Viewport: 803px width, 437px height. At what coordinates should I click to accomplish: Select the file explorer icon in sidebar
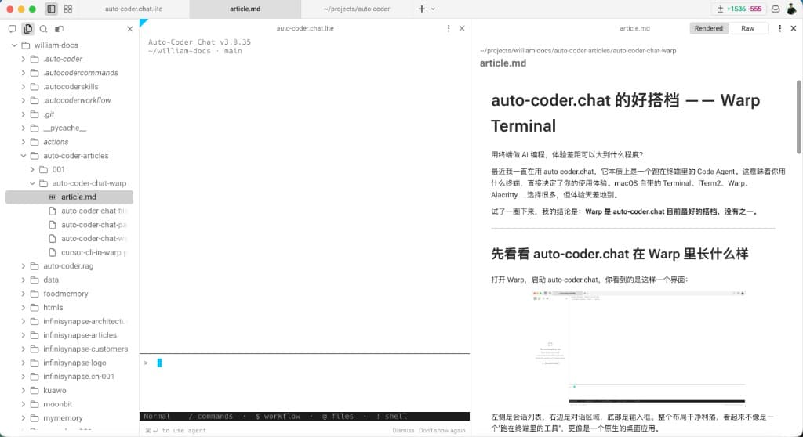(x=27, y=29)
